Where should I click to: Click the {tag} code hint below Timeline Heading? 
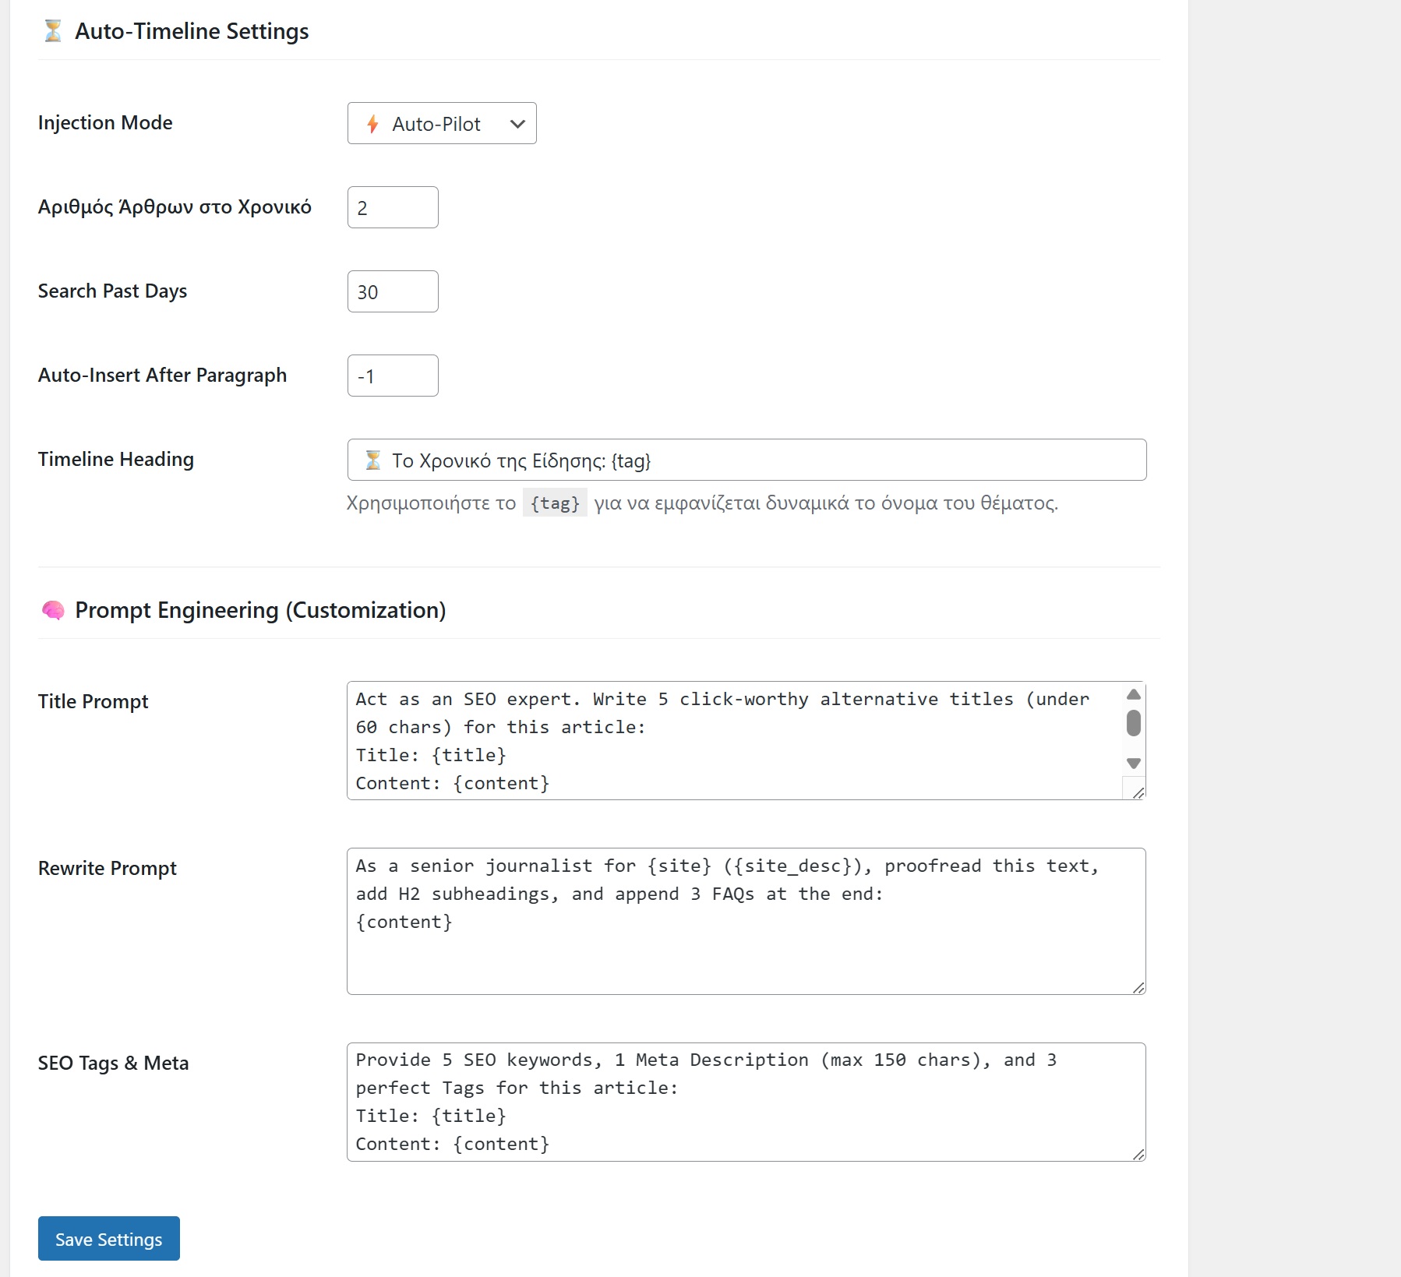click(555, 503)
